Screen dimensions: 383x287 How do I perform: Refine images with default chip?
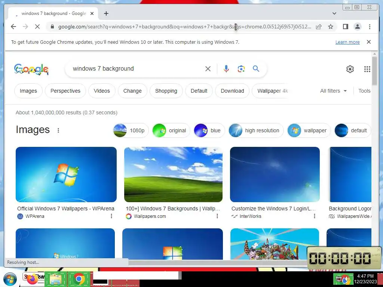353,130
